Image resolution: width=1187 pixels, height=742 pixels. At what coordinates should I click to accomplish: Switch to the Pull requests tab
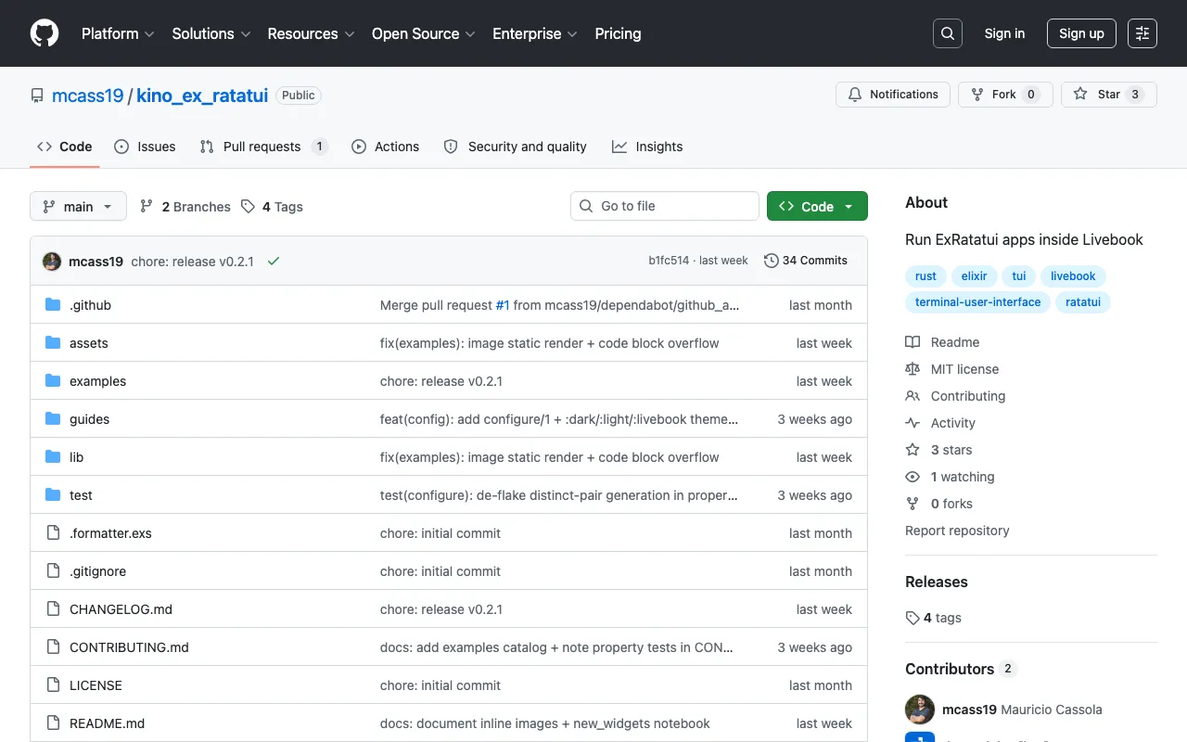click(264, 147)
